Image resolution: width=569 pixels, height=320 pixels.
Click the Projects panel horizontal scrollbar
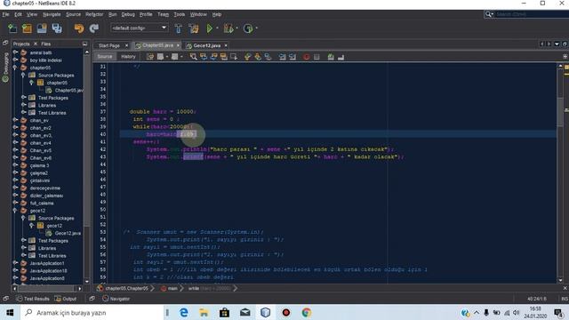pyautogui.click(x=47, y=288)
